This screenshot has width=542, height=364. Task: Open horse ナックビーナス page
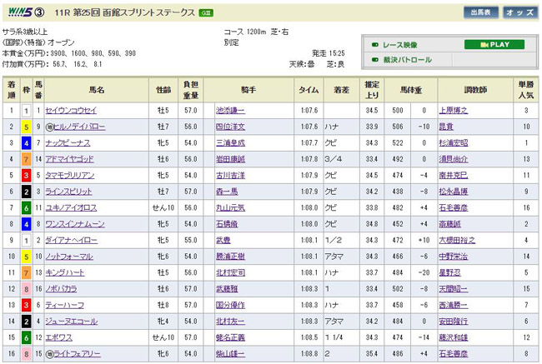coord(69,143)
